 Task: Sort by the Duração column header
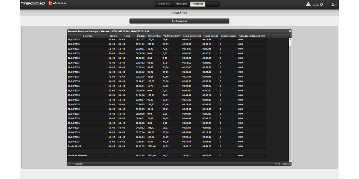coord(141,36)
